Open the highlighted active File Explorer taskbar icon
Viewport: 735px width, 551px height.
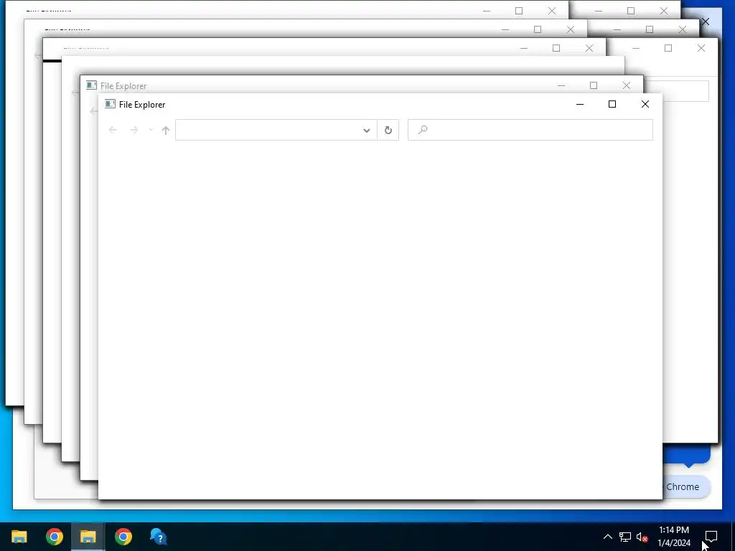tap(88, 537)
